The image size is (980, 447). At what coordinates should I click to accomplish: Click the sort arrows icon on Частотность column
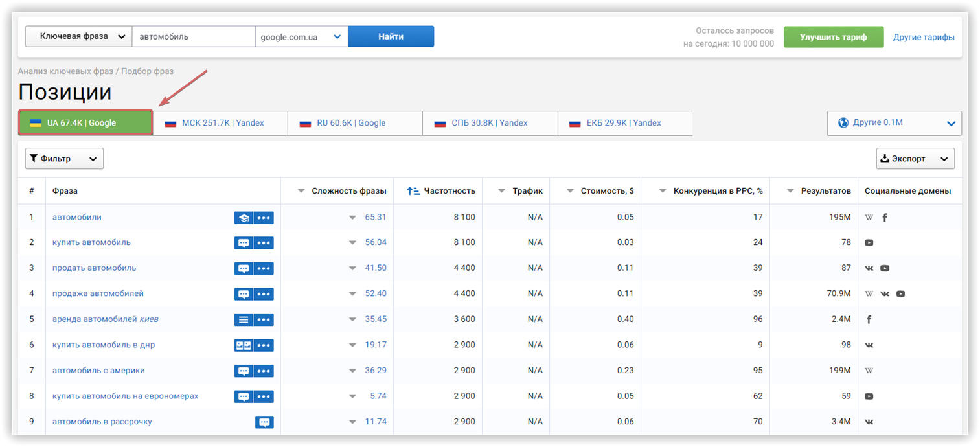pyautogui.click(x=415, y=190)
